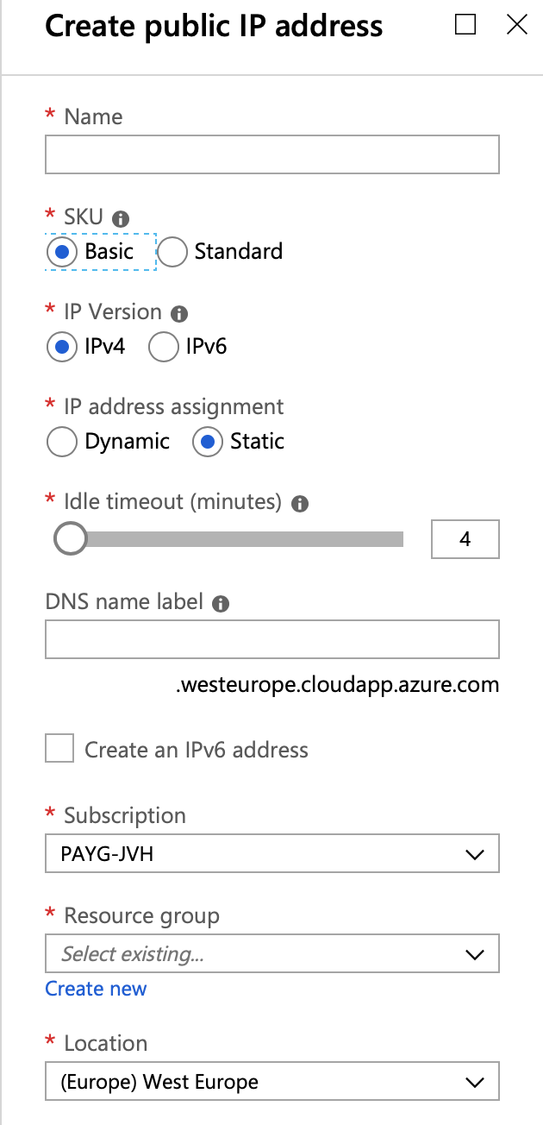The width and height of the screenshot is (543, 1125).
Task: Focus the Name text field
Action: pos(272,154)
